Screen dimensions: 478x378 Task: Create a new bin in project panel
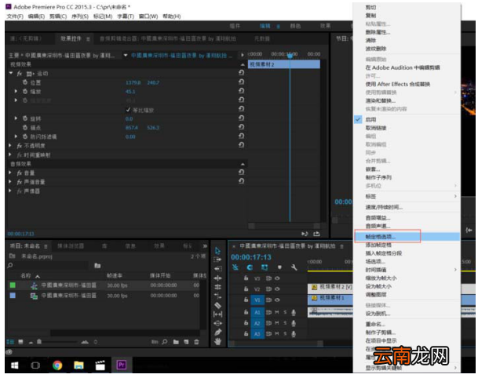tap(176, 342)
